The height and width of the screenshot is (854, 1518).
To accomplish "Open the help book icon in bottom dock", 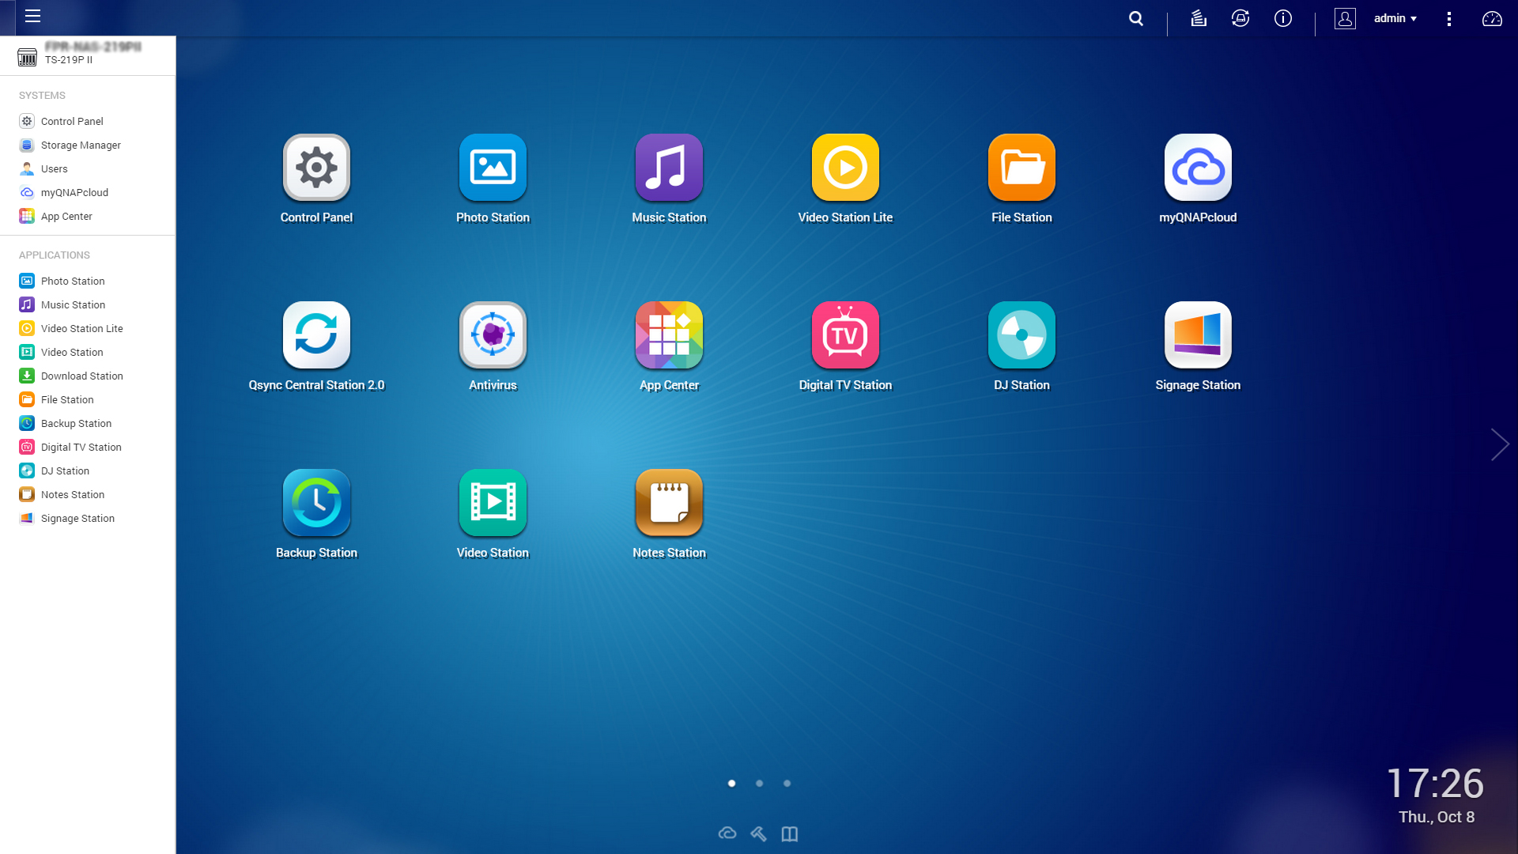I will click(x=790, y=833).
